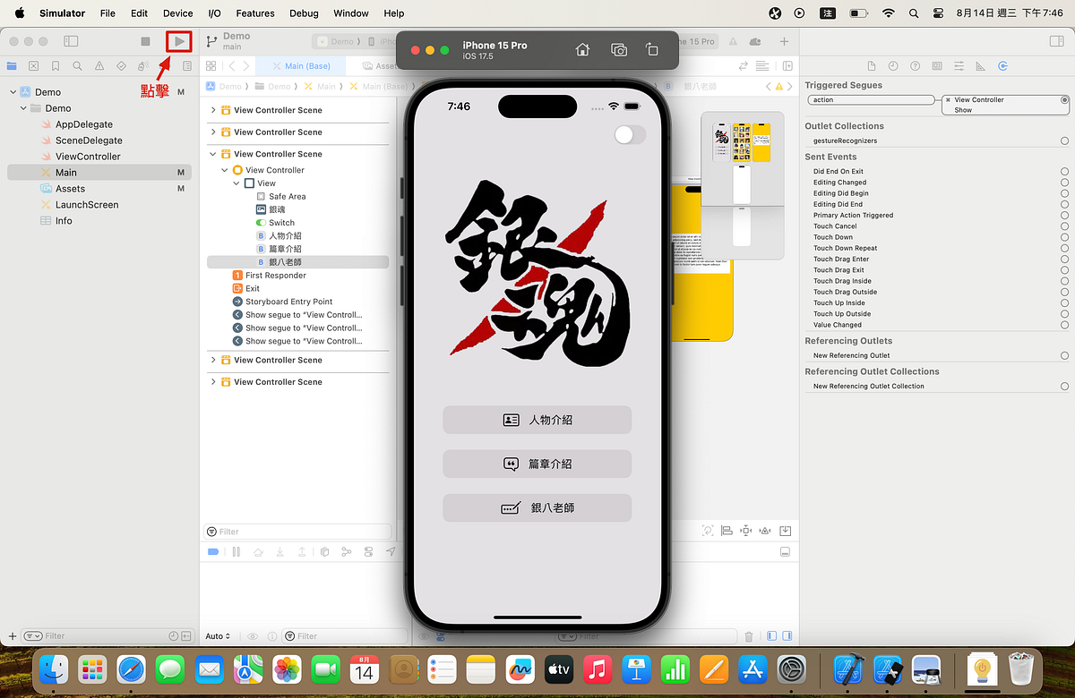The height and width of the screenshot is (698, 1075).
Task: Expand the first View Controller Scene
Action: point(212,109)
